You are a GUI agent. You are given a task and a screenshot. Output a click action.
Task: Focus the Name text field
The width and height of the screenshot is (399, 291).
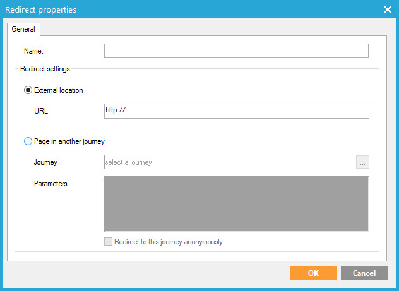pos(235,51)
